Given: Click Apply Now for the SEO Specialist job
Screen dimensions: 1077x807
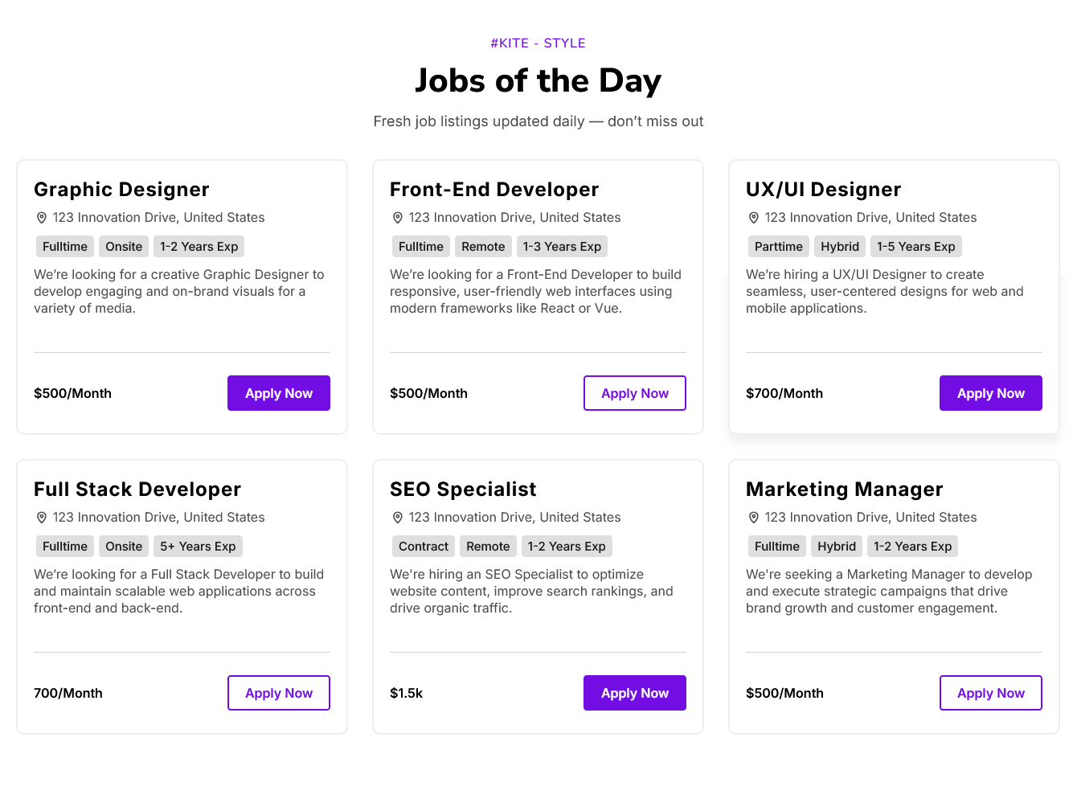Looking at the screenshot, I should (634, 693).
